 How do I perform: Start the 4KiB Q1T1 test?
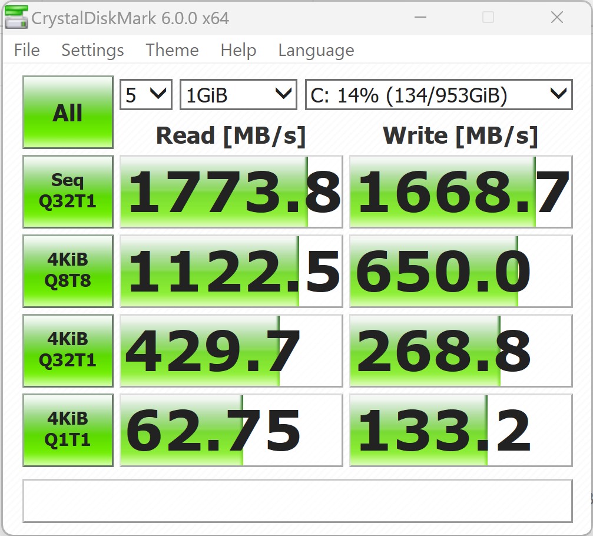pos(68,430)
